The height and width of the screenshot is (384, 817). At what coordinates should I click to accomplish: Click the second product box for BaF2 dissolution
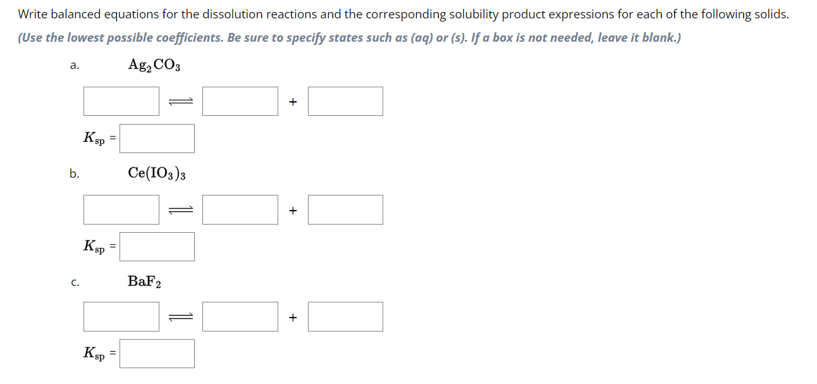click(x=345, y=316)
